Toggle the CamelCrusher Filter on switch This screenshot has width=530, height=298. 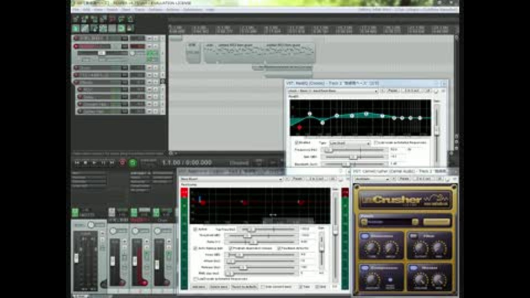[x=414, y=236]
